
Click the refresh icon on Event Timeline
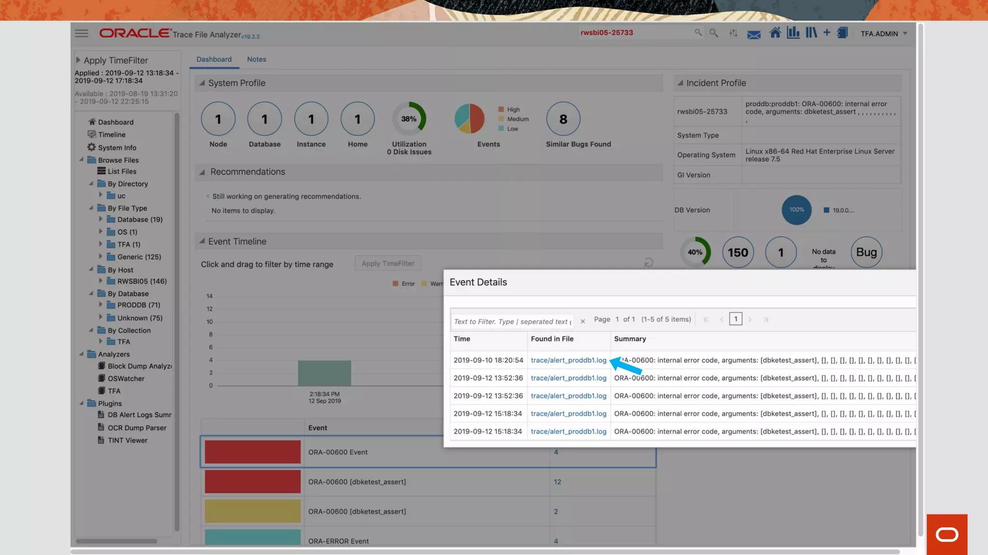(648, 263)
